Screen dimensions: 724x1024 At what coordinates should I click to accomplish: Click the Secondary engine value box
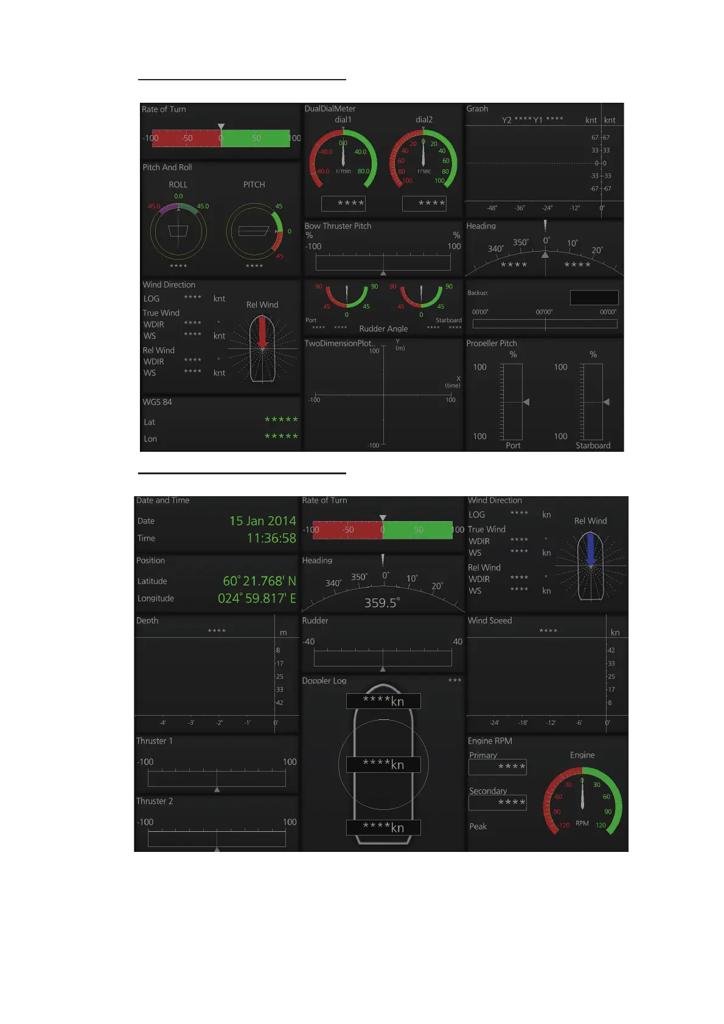498,803
